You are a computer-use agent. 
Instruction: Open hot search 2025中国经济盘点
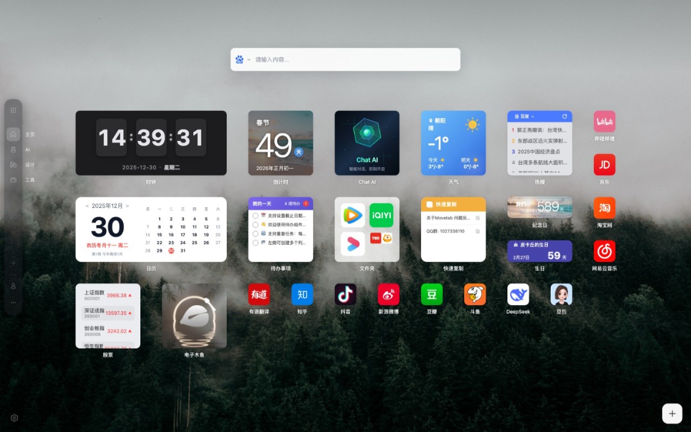pyautogui.click(x=539, y=152)
